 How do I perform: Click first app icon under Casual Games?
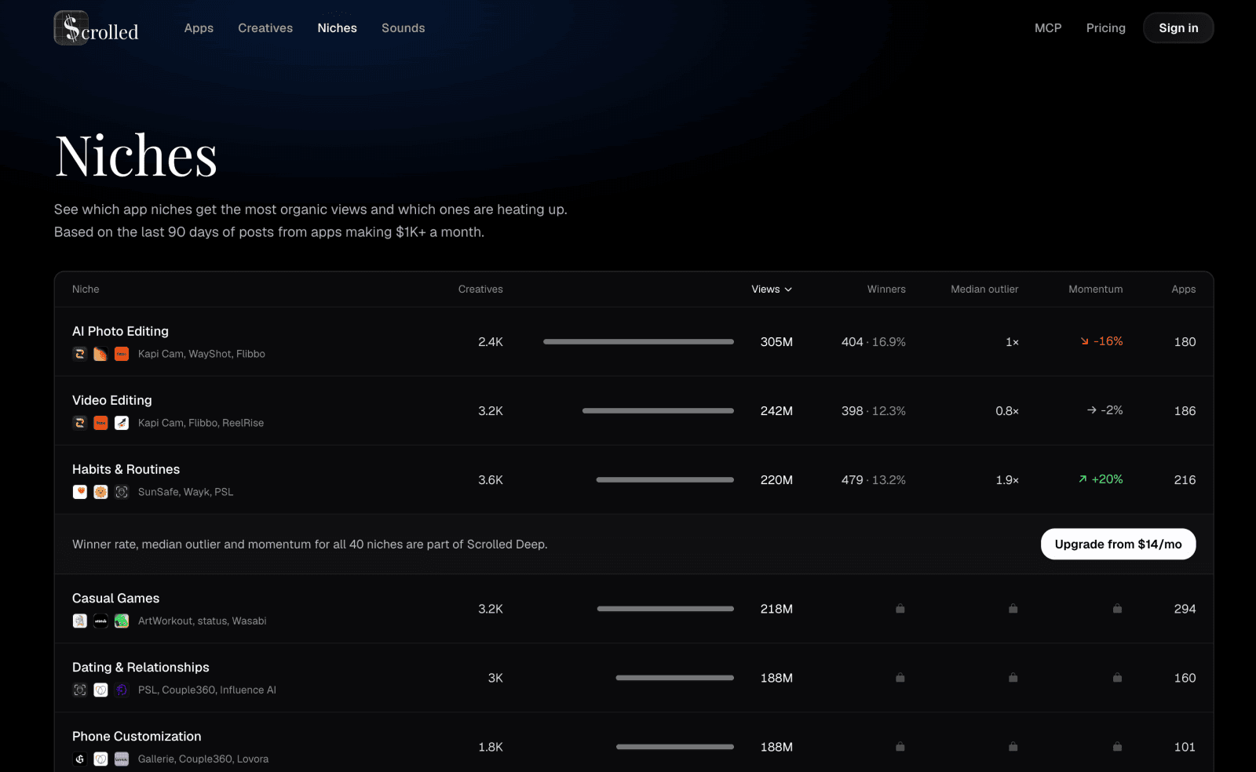[80, 621]
